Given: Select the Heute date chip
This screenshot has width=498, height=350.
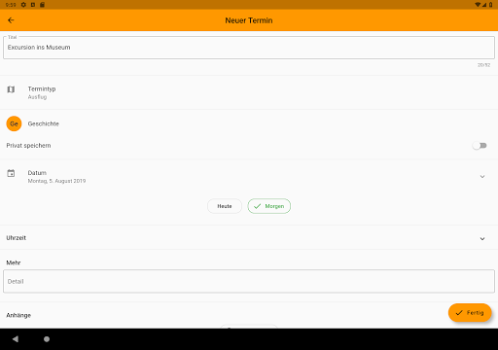Looking at the screenshot, I should click(x=225, y=206).
